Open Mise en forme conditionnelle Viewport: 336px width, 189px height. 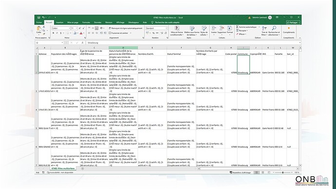click(177, 31)
